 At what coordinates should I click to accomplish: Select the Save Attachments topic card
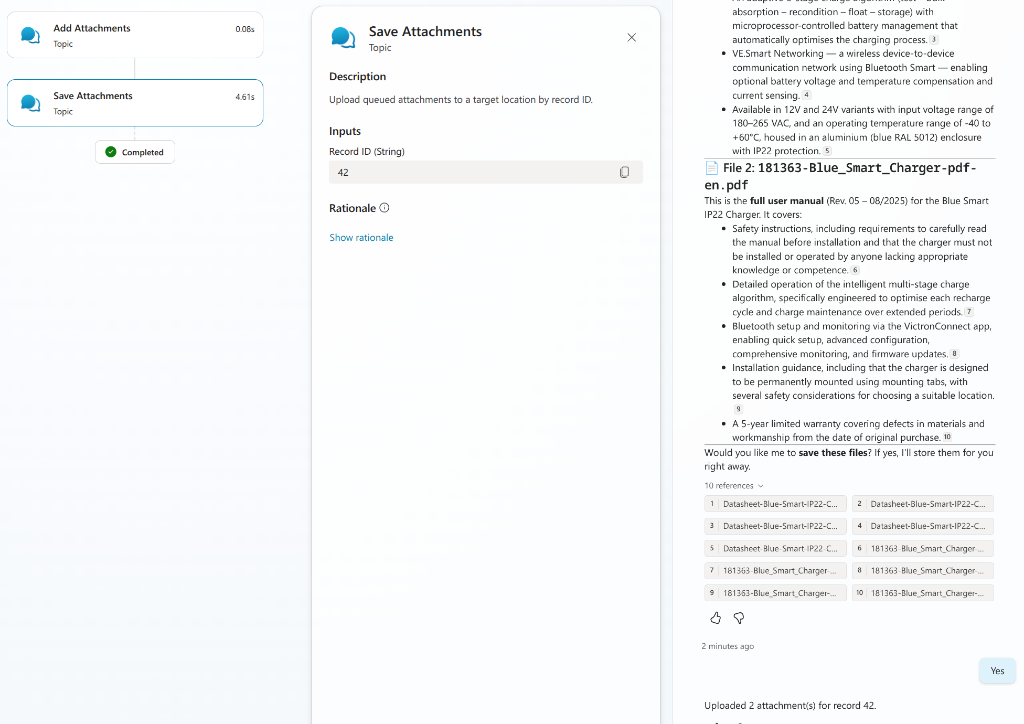pos(135,103)
